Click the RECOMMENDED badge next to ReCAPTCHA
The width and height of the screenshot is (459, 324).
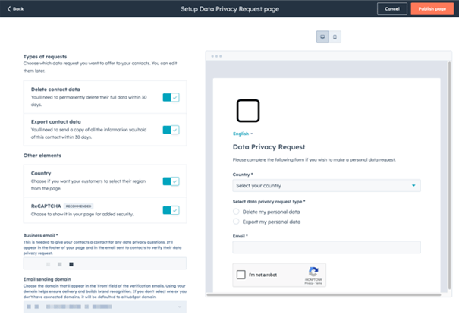pyautogui.click(x=78, y=206)
